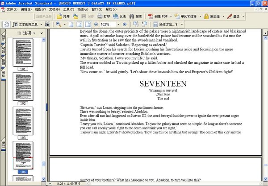Open the Create PDF (创建 PDF) dropdown

click(162, 16)
